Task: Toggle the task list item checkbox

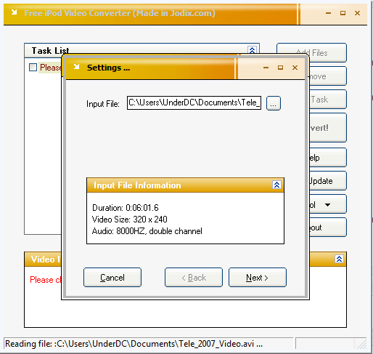Action: 33,67
